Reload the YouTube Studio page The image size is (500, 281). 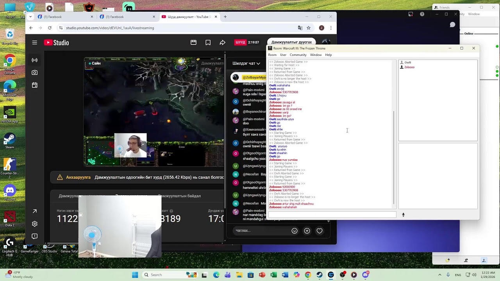pos(50,28)
